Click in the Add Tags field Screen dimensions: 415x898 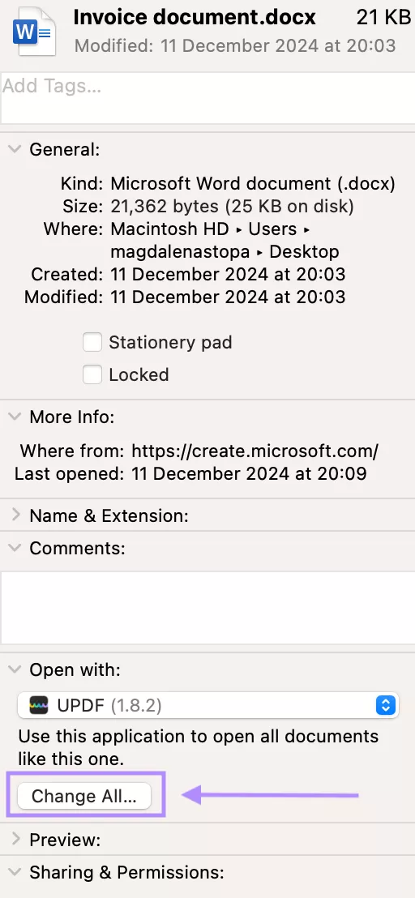(207, 98)
